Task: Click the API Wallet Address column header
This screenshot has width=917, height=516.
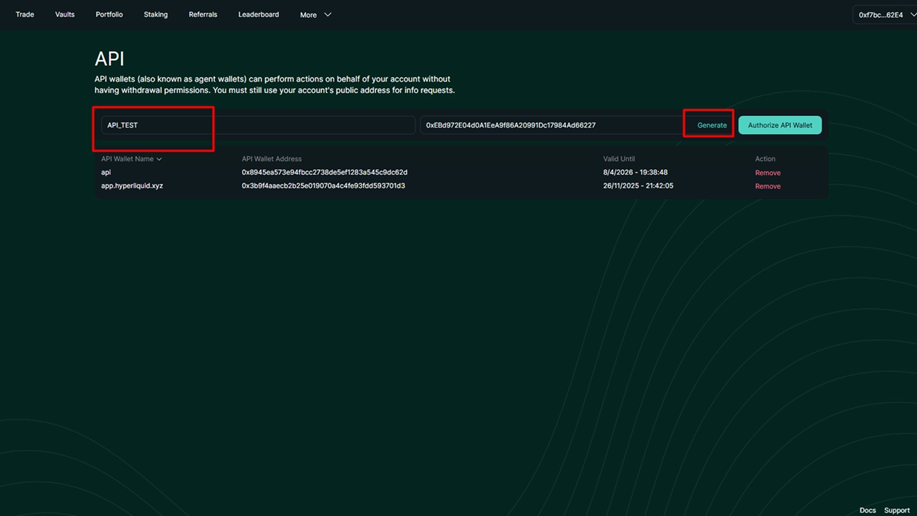Action: tap(272, 159)
